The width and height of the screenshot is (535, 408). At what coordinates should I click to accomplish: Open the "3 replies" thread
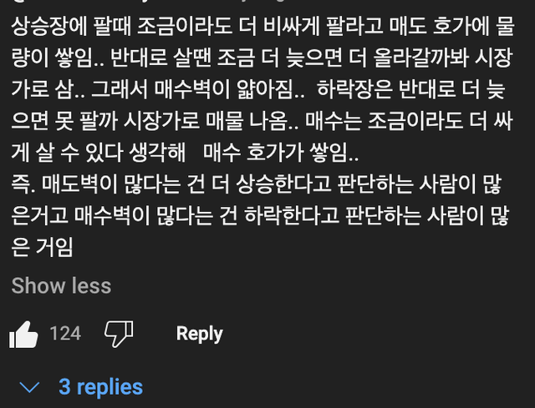tap(100, 387)
